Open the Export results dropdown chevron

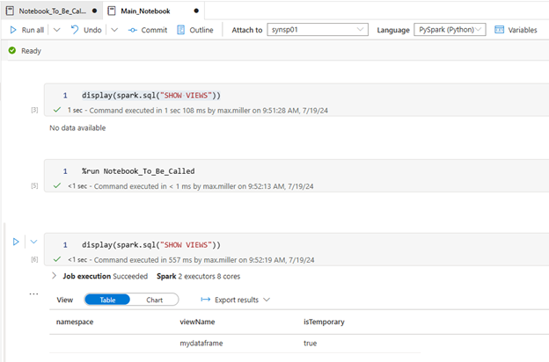267,300
